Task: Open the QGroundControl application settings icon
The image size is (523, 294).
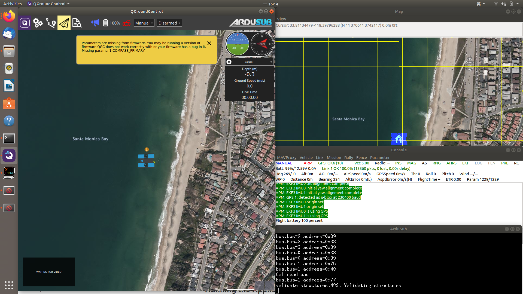Action: click(25, 23)
